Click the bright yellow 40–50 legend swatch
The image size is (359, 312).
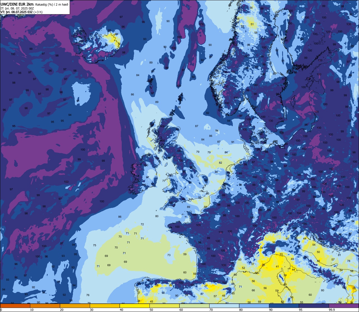pyautogui.click(x=135, y=306)
